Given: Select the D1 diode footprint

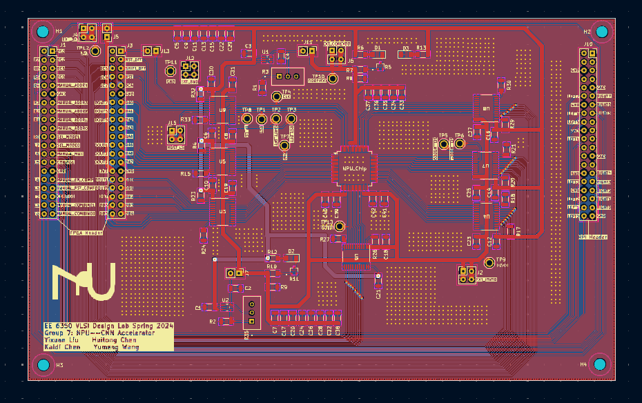Looking at the screenshot, I should (x=378, y=54).
